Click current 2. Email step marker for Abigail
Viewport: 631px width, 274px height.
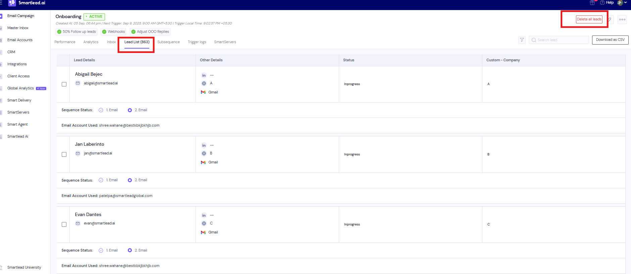[x=130, y=110]
